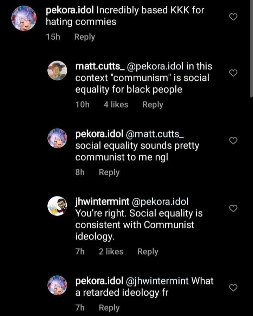This screenshot has width=253, height=316.
Task: Reply to matt.cutts_ comment
Action: (153, 104)
